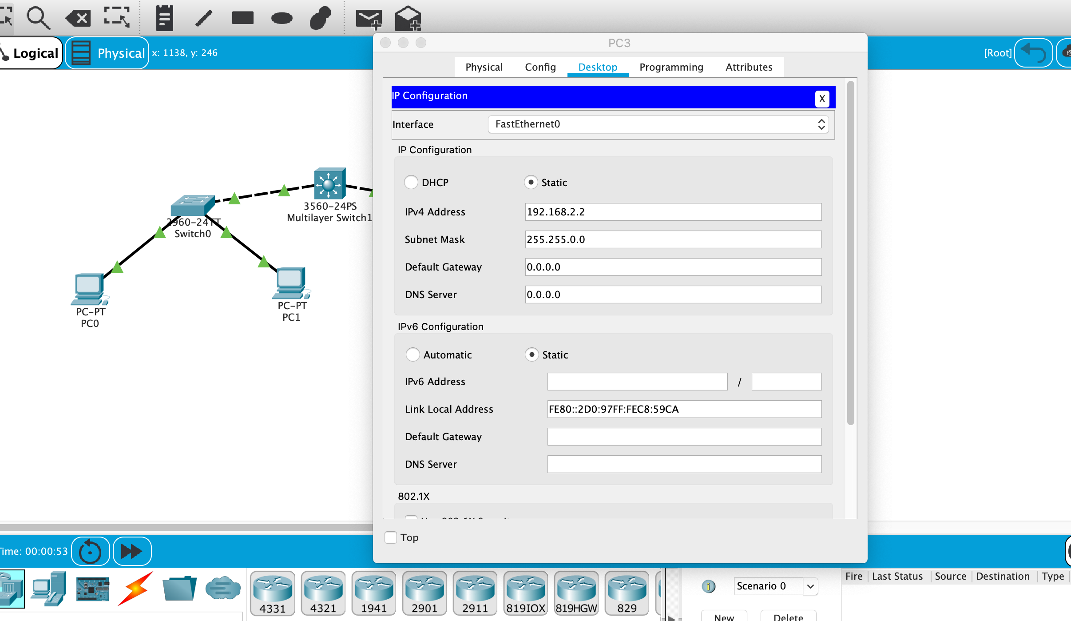The width and height of the screenshot is (1071, 621).
Task: Click the Power Cycle Devices button
Action: point(90,551)
